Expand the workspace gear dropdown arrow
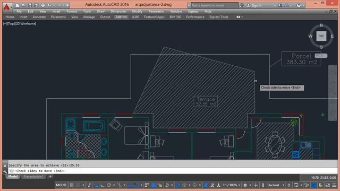This screenshot has width=340, height=191. [250, 185]
